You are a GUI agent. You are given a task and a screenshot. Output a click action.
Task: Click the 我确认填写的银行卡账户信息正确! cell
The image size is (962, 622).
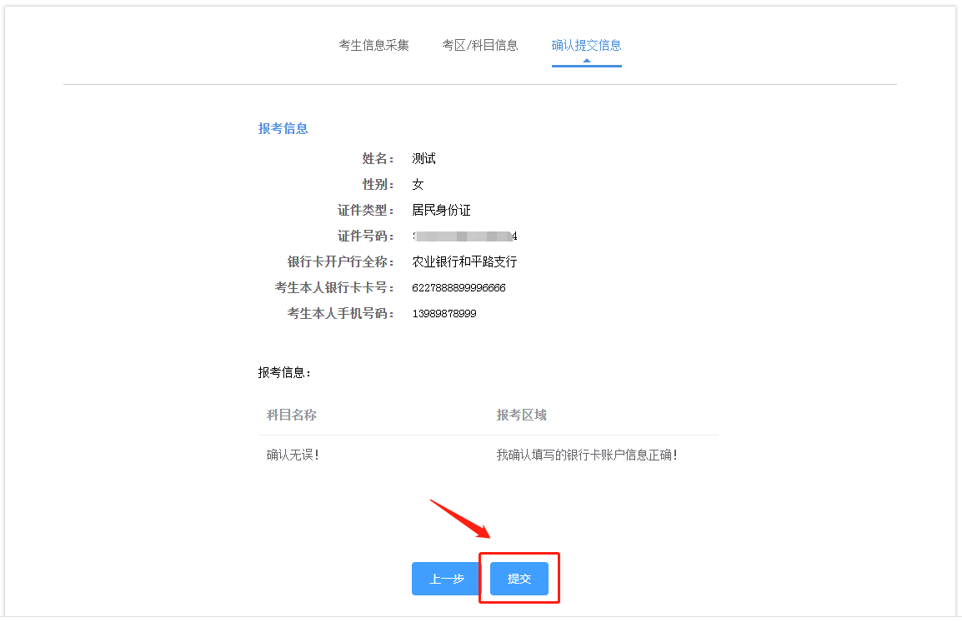coord(587,455)
